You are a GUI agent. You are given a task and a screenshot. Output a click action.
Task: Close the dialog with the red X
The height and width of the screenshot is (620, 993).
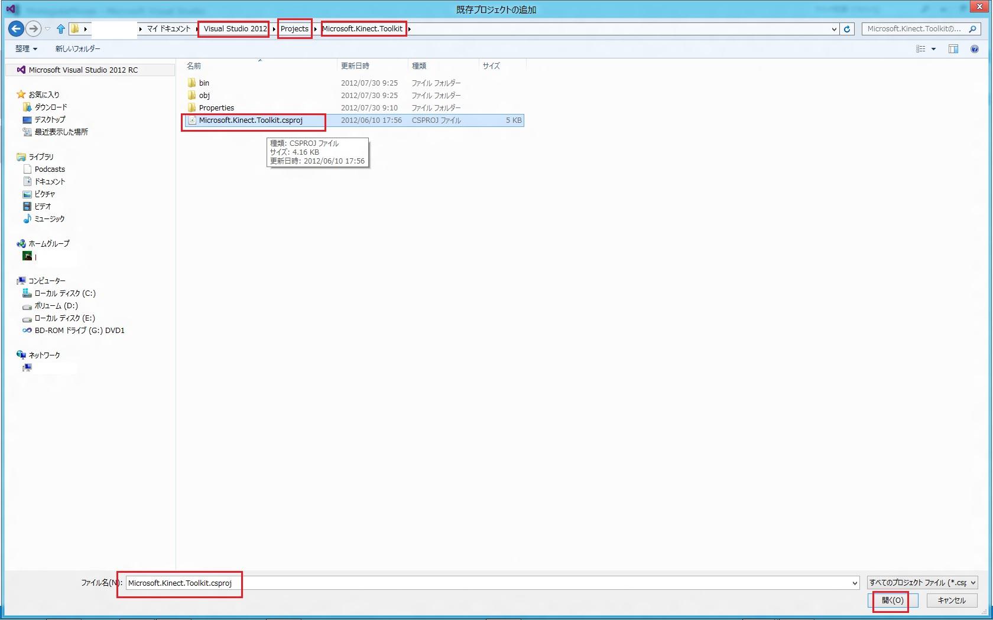click(979, 6)
